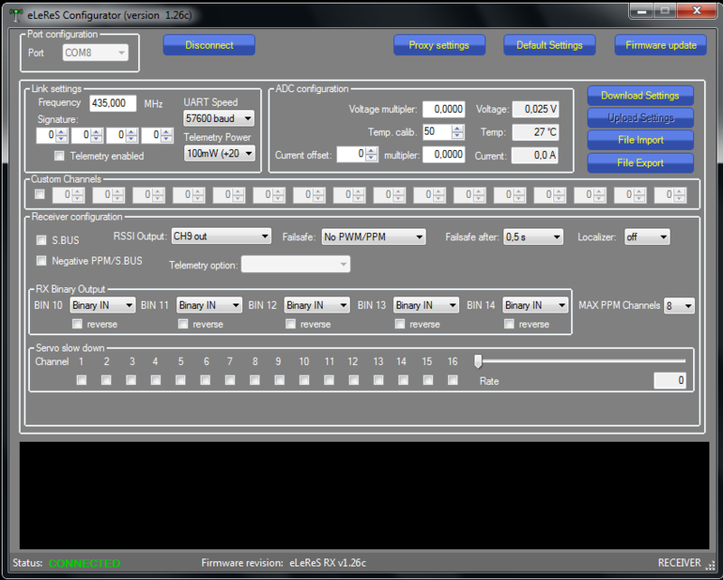This screenshot has width=723, height=580.
Task: Click the eLeReS RX v1.26c firmware text
Action: (328, 563)
